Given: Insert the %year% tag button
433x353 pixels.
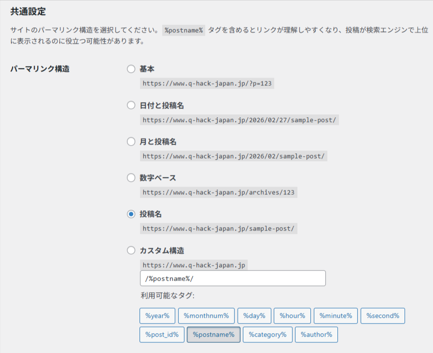Looking at the screenshot, I should click(157, 316).
